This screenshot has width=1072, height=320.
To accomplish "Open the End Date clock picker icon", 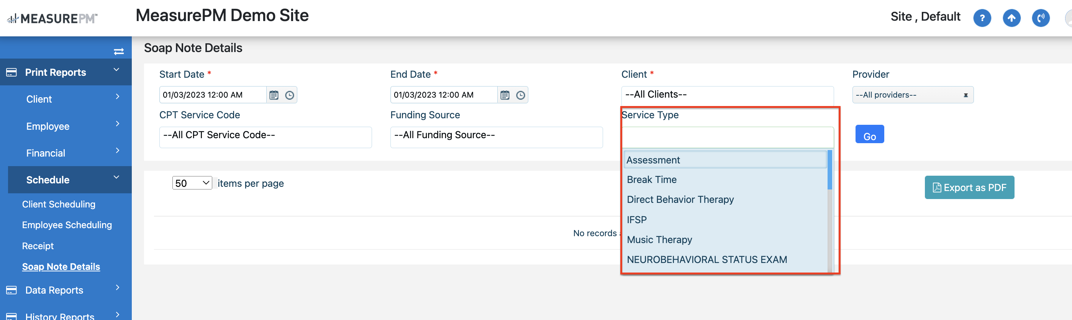I will 521,95.
